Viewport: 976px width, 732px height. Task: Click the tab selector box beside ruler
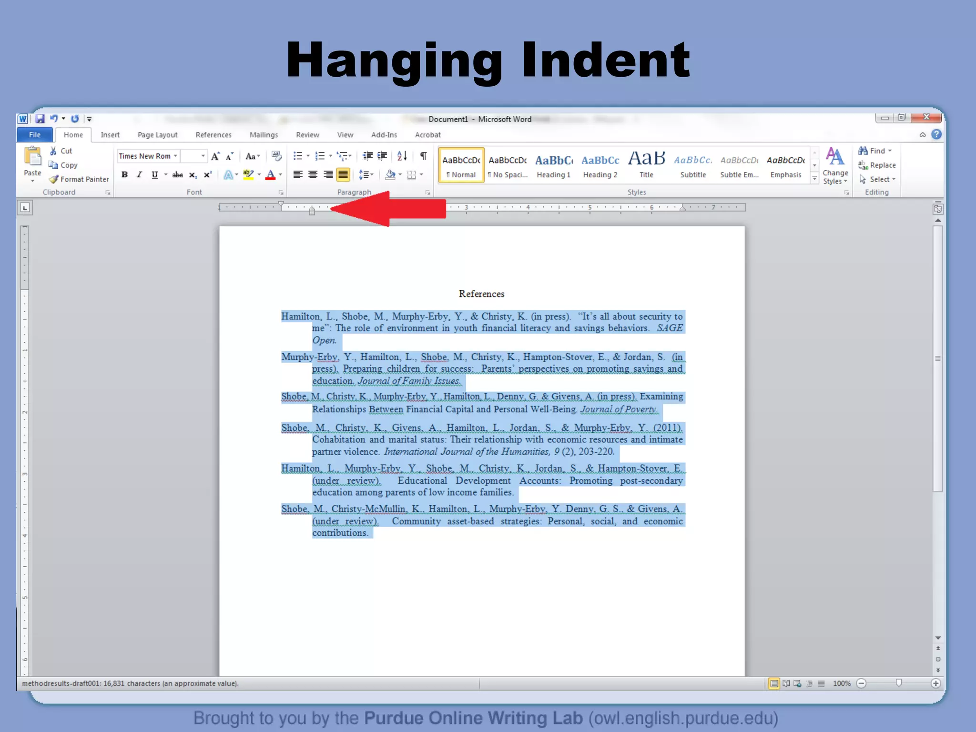(x=25, y=208)
